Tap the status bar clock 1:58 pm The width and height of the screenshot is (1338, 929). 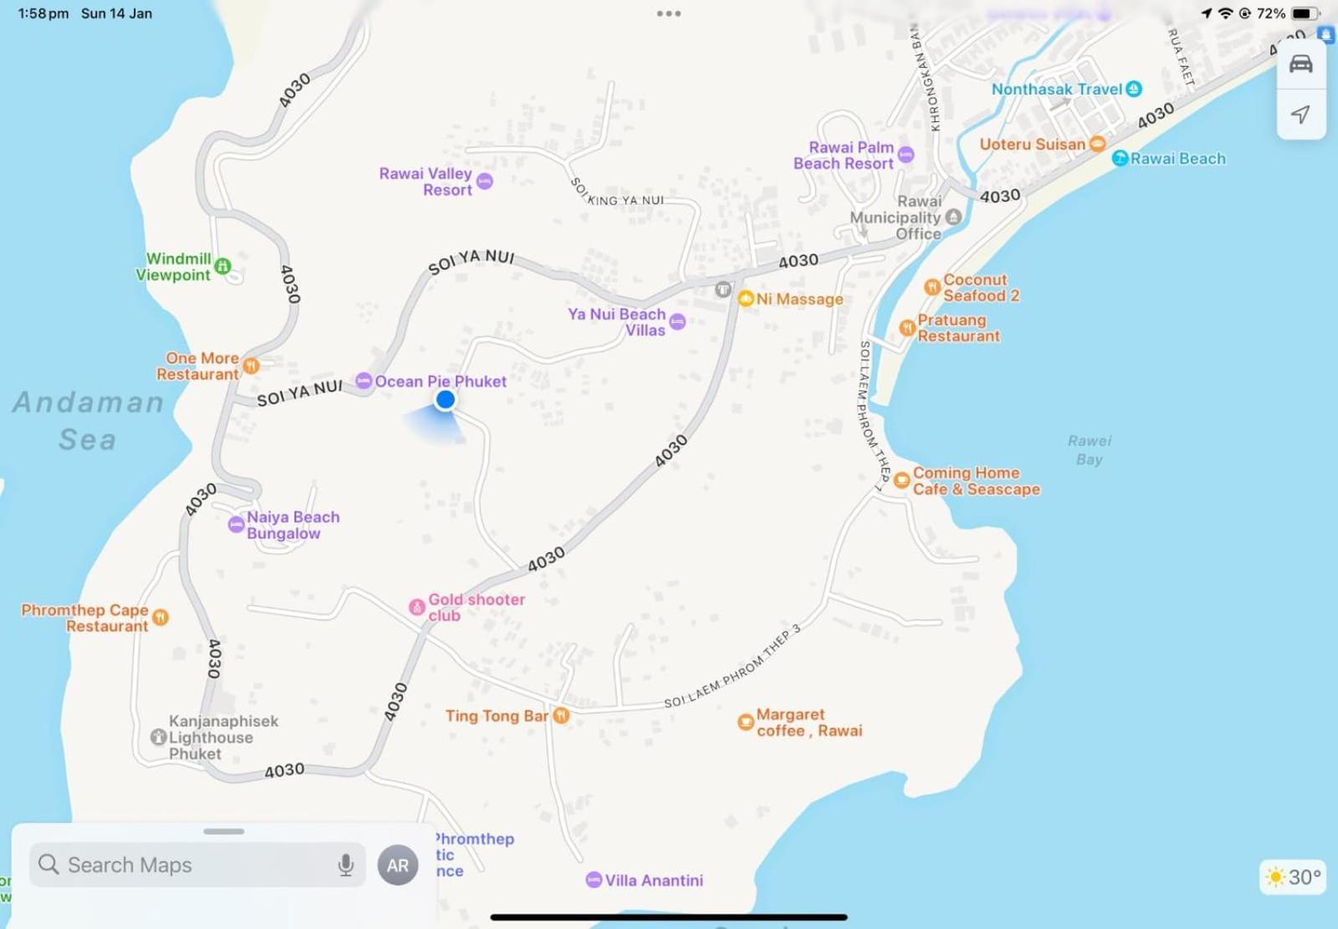44,13
